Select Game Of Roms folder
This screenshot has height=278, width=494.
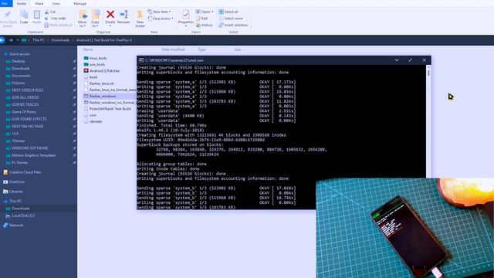pyautogui.click(x=24, y=112)
